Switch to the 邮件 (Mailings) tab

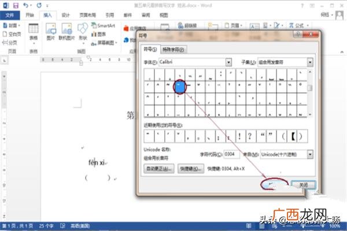127,15
